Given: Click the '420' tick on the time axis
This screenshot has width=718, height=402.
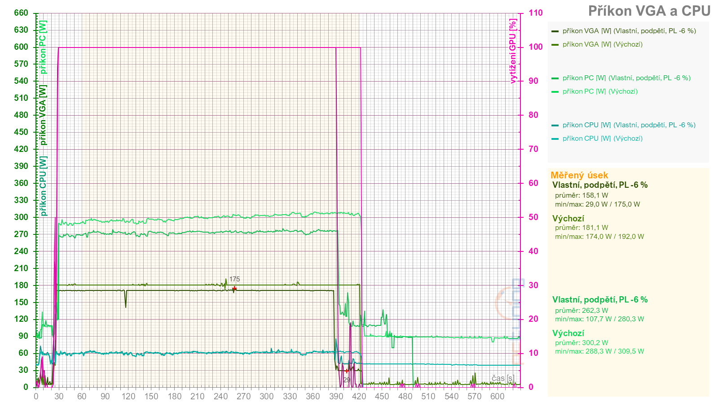Looking at the screenshot, I should (x=359, y=396).
